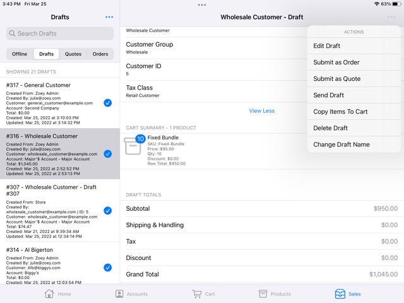Toggle the checkmark on draft #317 General Customer
Viewport: 404px width, 303px height.
pos(108,103)
